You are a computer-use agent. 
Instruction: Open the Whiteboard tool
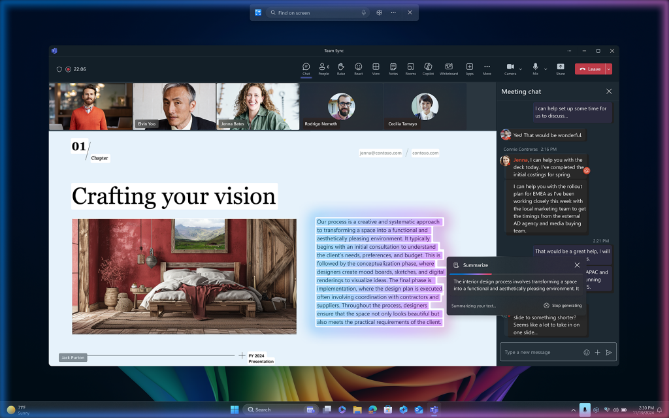coord(449,68)
